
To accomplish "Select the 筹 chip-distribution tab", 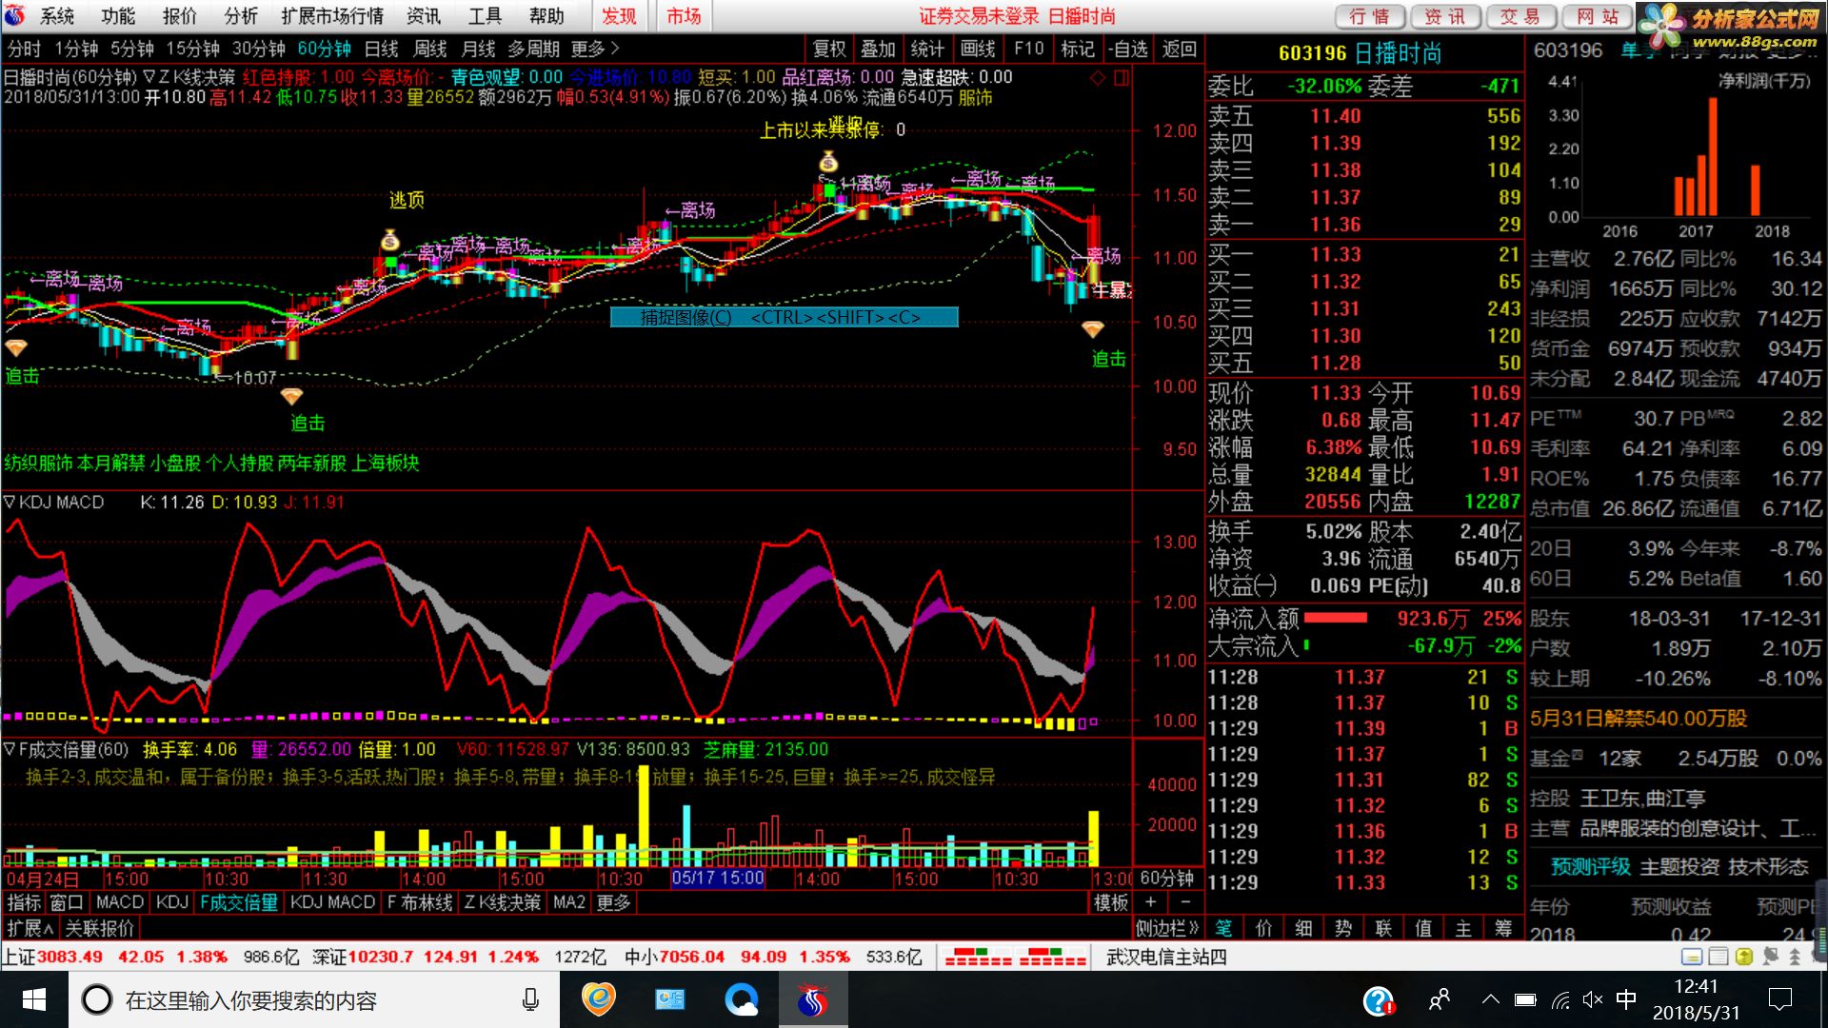I will click(x=1503, y=928).
